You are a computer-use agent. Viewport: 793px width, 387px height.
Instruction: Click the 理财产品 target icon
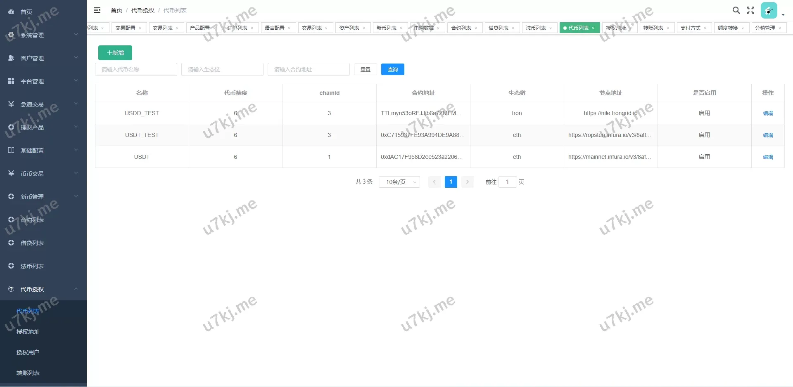11,127
